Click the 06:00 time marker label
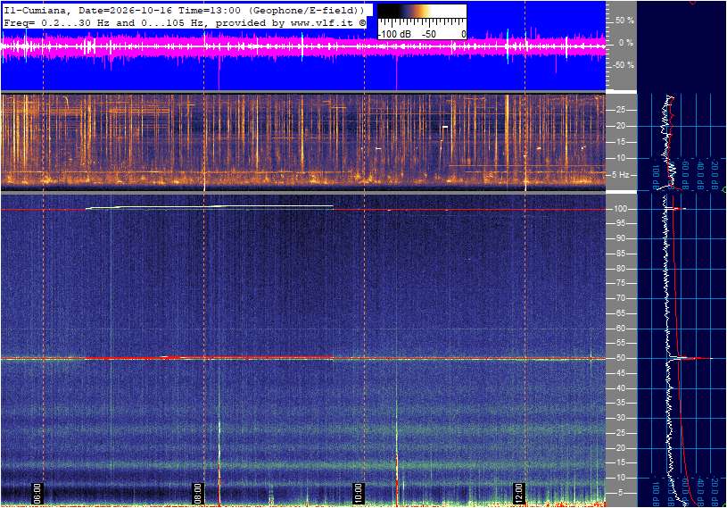This screenshot has width=727, height=508. 37,493
